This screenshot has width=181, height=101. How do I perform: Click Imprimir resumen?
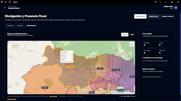[168, 16]
